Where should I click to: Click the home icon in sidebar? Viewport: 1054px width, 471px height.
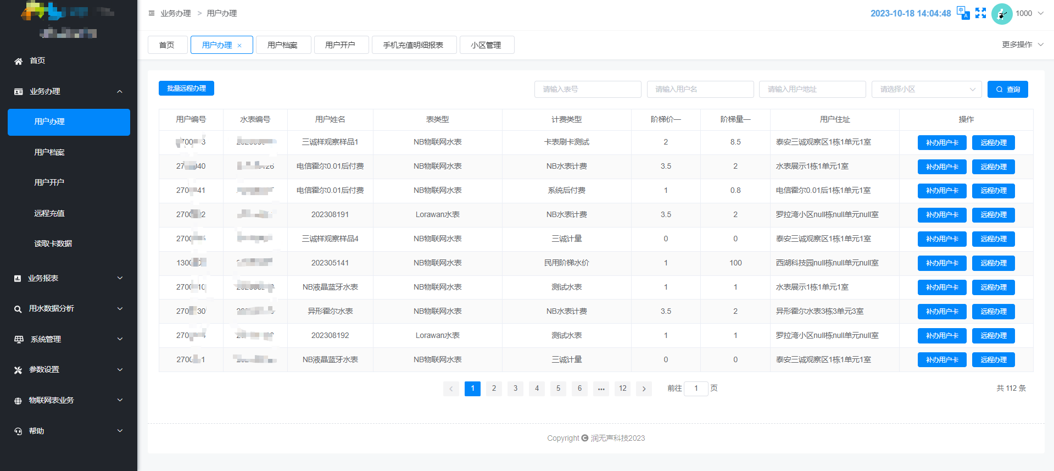coord(18,61)
